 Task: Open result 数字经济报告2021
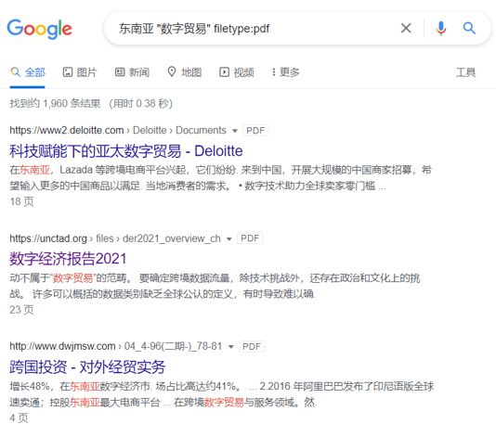(x=68, y=259)
